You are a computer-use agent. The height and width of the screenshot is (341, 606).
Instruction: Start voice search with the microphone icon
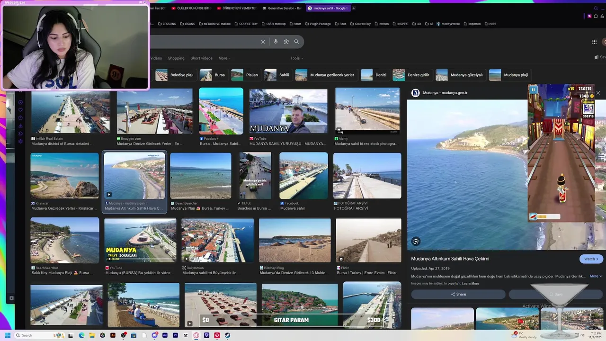(276, 42)
